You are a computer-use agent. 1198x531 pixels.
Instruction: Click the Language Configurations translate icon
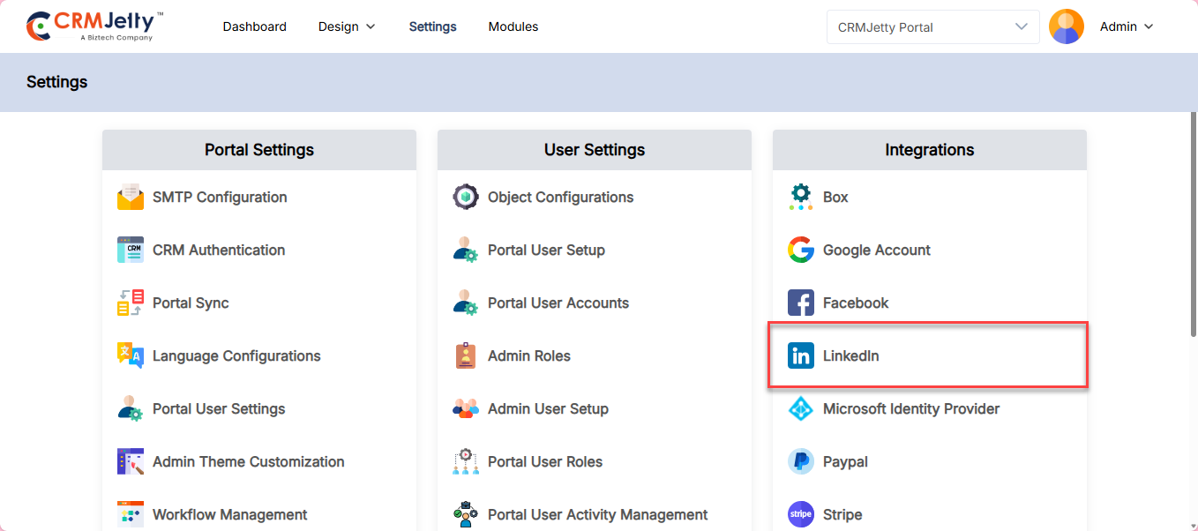click(131, 355)
